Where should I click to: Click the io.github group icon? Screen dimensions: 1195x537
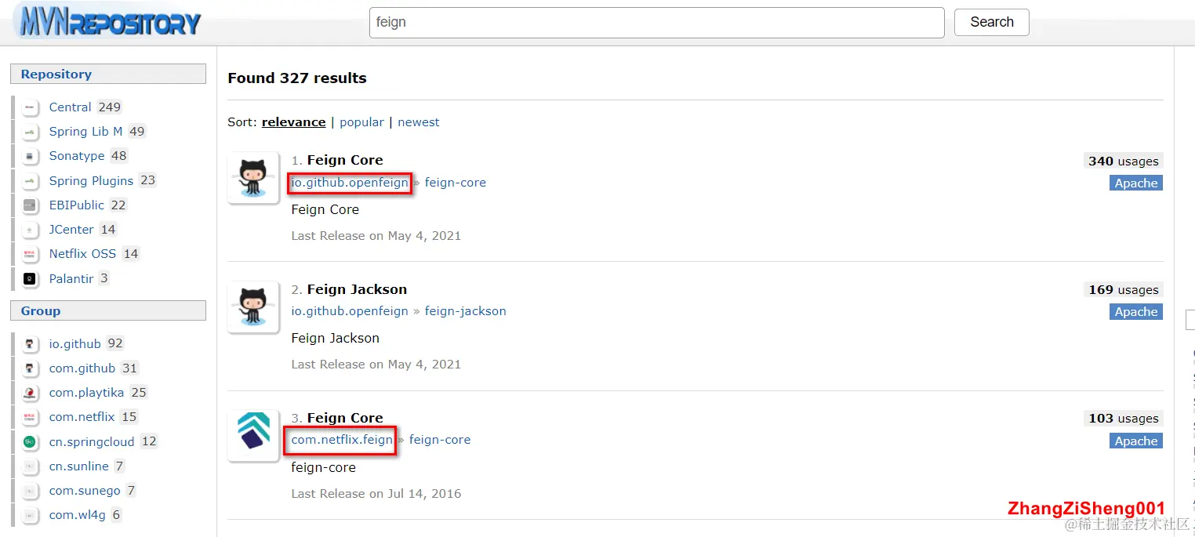30,344
